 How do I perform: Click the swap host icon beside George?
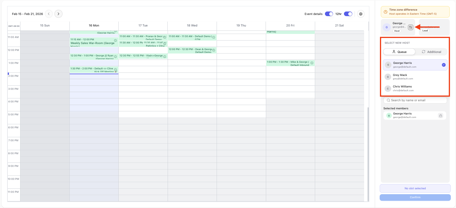[x=410, y=27]
